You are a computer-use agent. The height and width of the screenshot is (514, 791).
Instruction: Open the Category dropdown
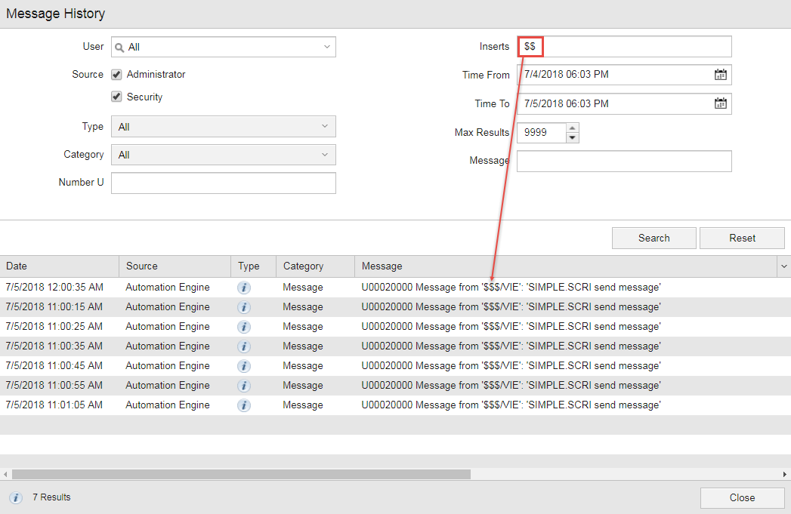pyautogui.click(x=326, y=154)
